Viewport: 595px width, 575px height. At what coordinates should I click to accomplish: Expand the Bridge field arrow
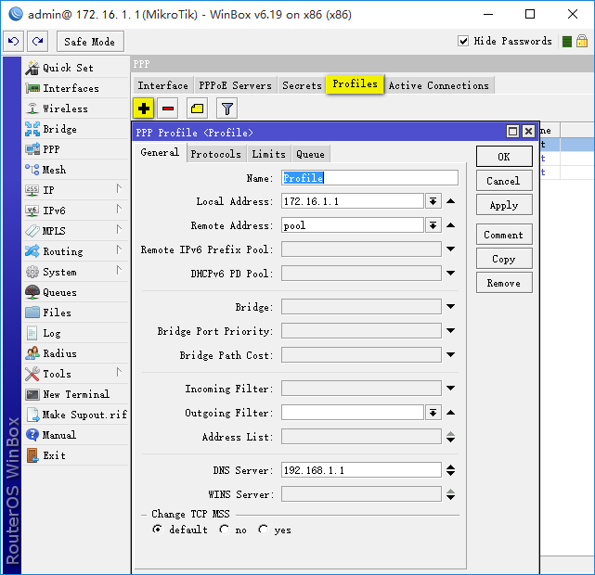(450, 307)
